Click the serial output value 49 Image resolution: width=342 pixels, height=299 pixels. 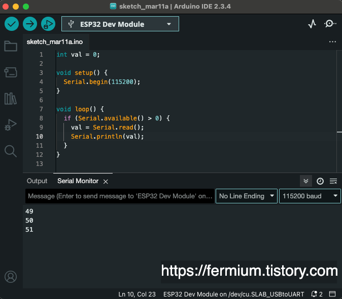(29, 211)
